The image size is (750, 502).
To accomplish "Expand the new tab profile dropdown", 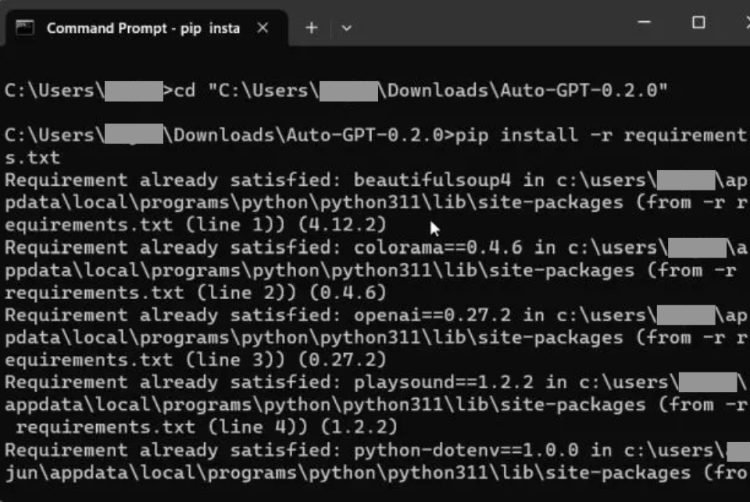I will 347,28.
